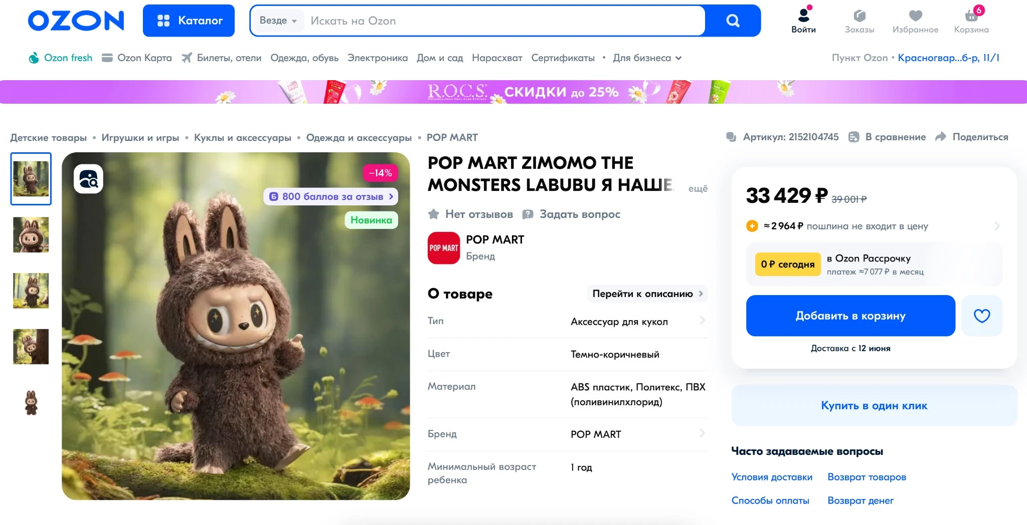
Task: Go to Ozon fresh
Action: [61, 58]
